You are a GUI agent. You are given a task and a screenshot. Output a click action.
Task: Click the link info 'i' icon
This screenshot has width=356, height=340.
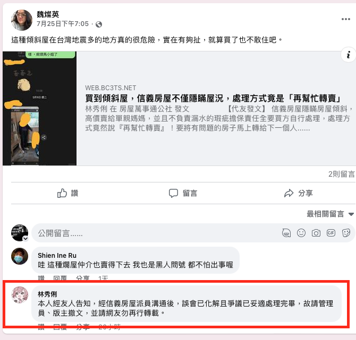pyautogui.click(x=348, y=55)
